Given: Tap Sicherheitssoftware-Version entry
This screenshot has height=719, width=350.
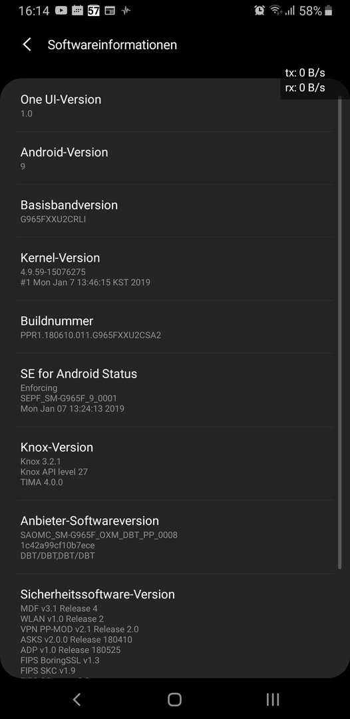Looking at the screenshot, I should pyautogui.click(x=175, y=626).
